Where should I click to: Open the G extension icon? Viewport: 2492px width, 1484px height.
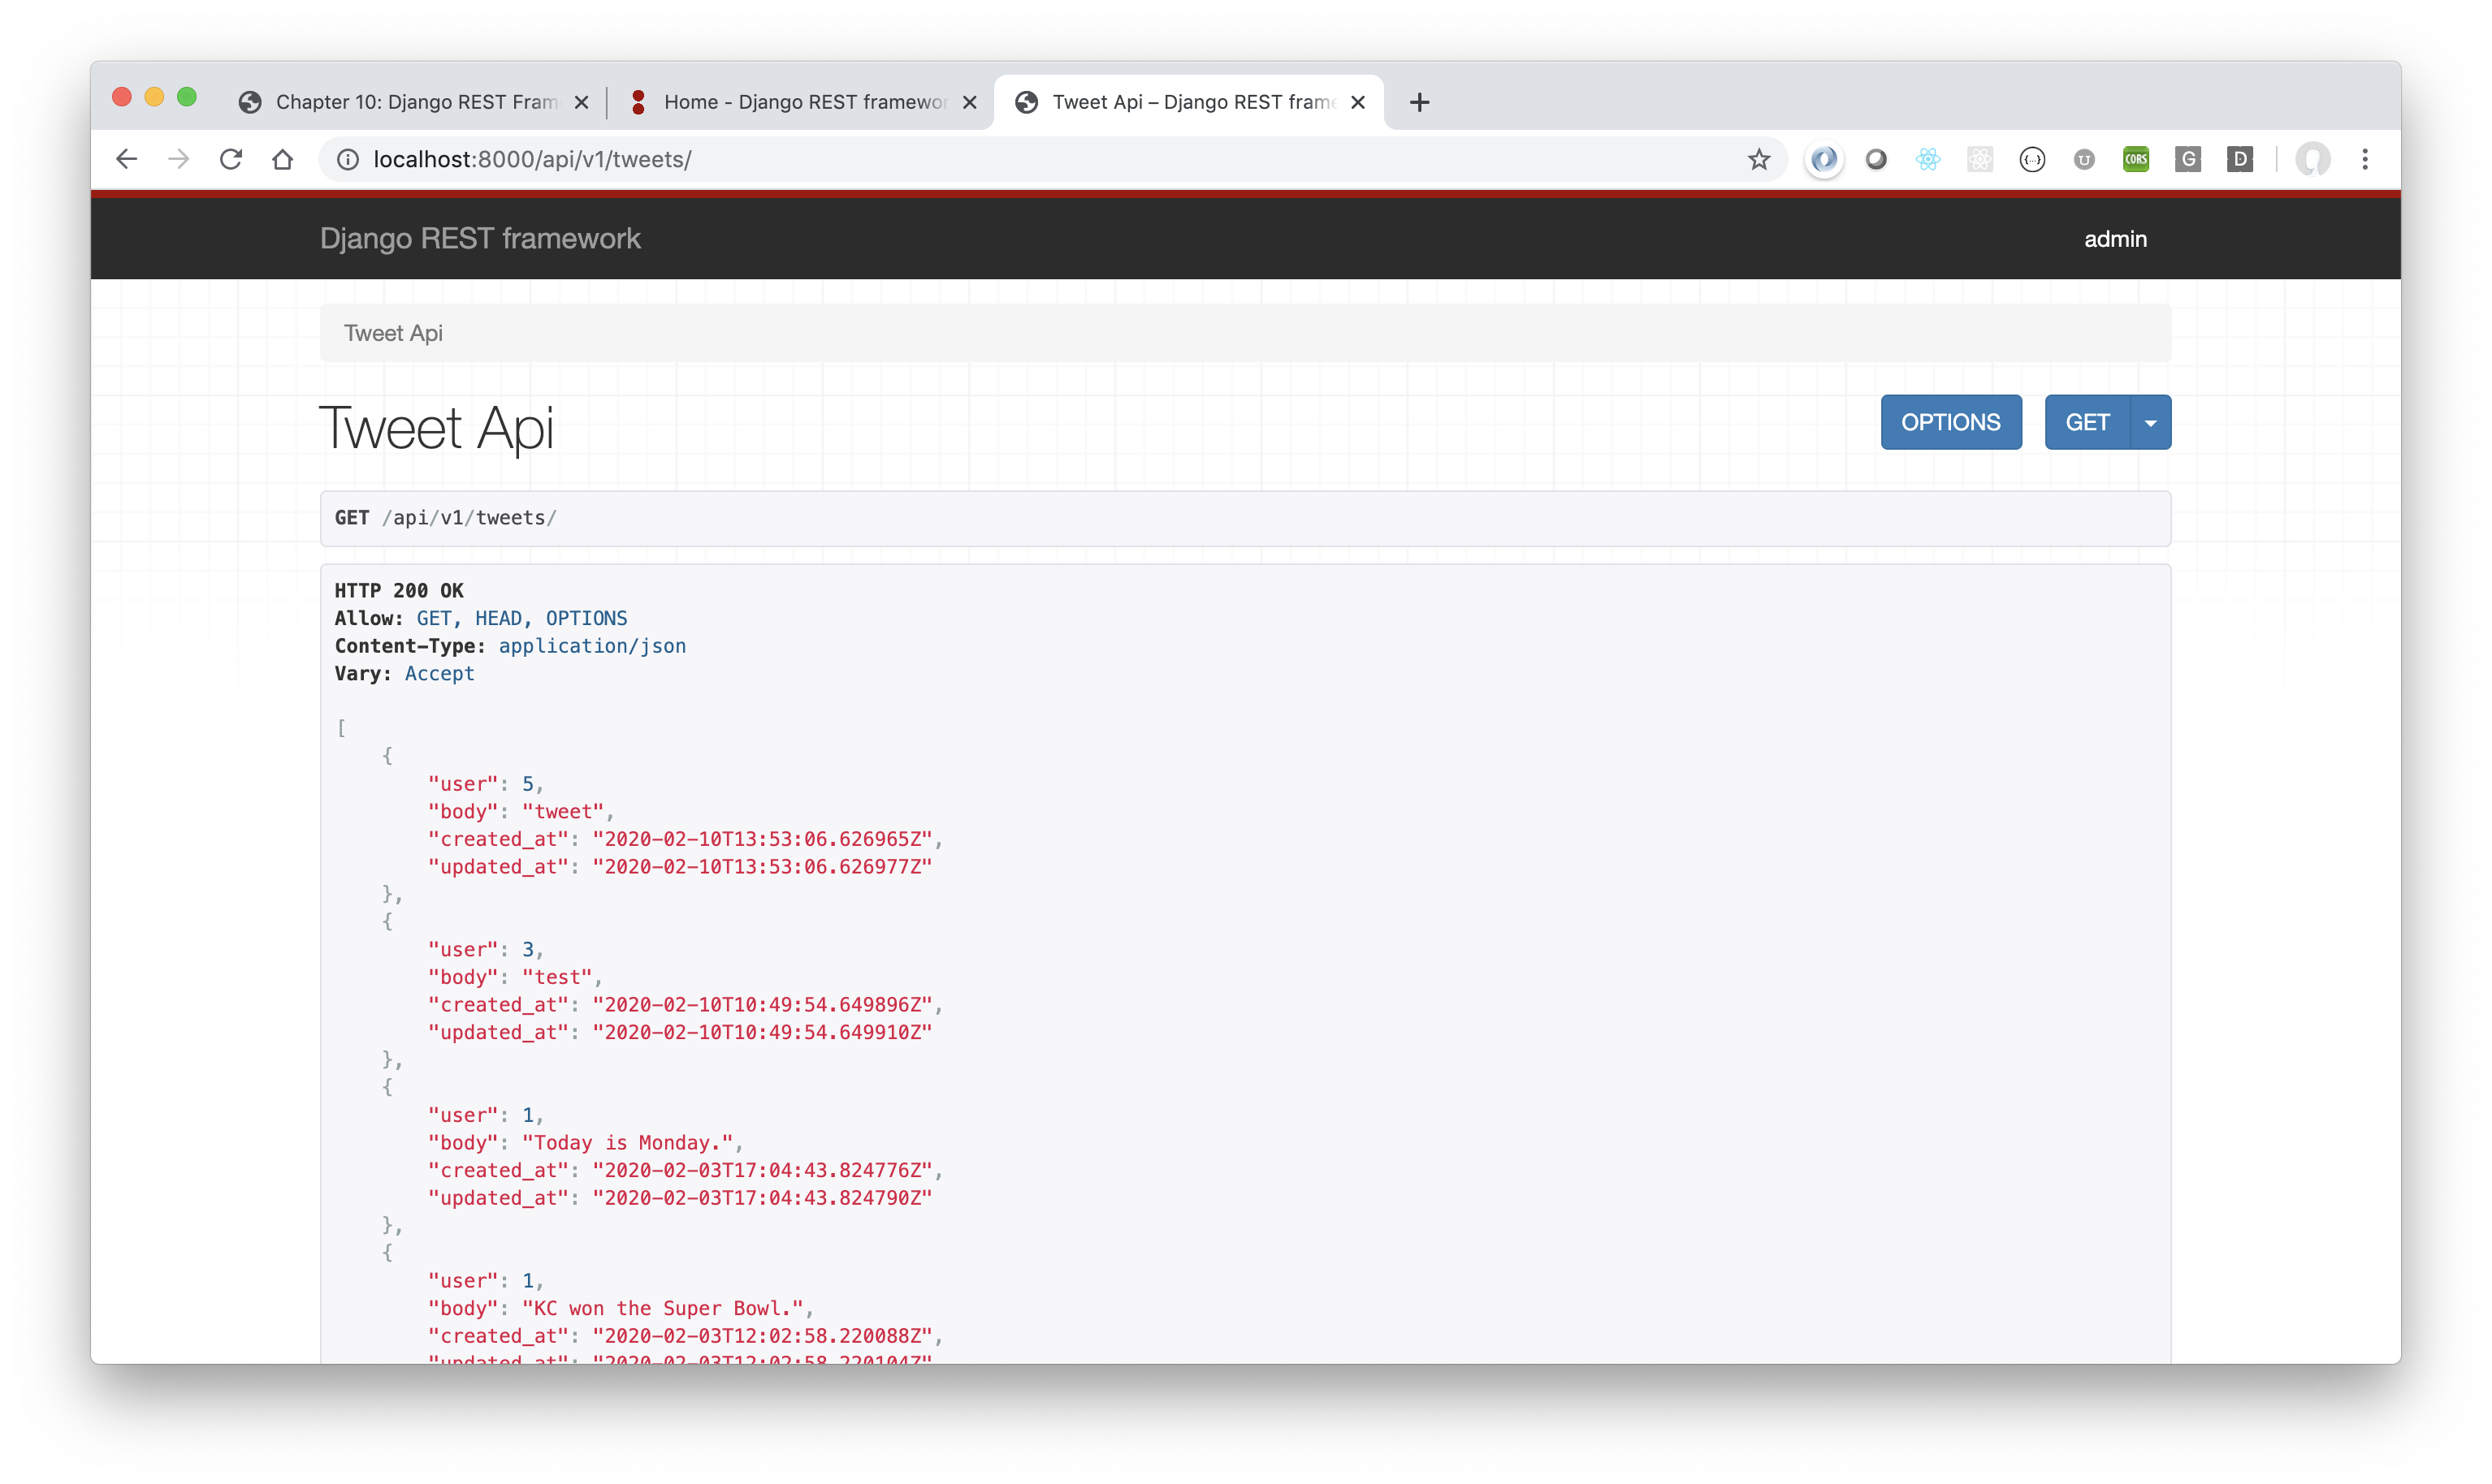[x=2188, y=159]
